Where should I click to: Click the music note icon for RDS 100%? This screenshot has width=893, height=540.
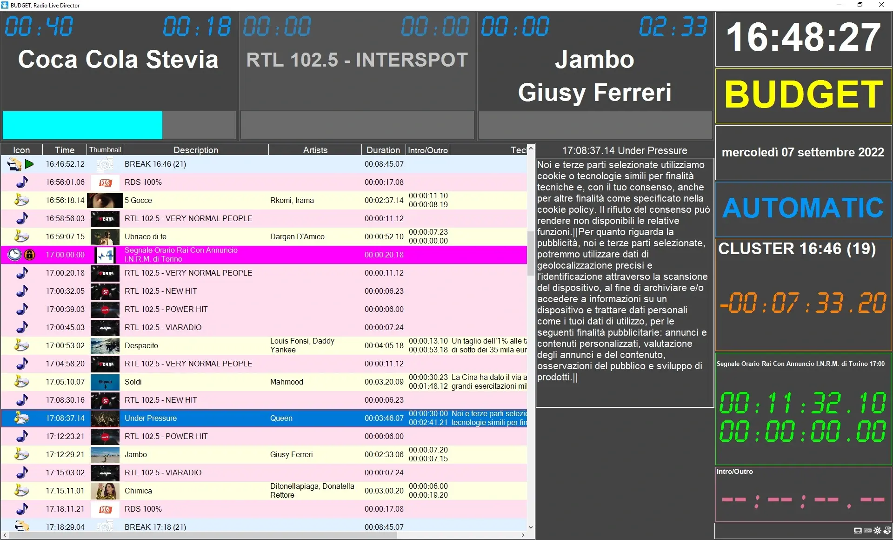coord(22,182)
